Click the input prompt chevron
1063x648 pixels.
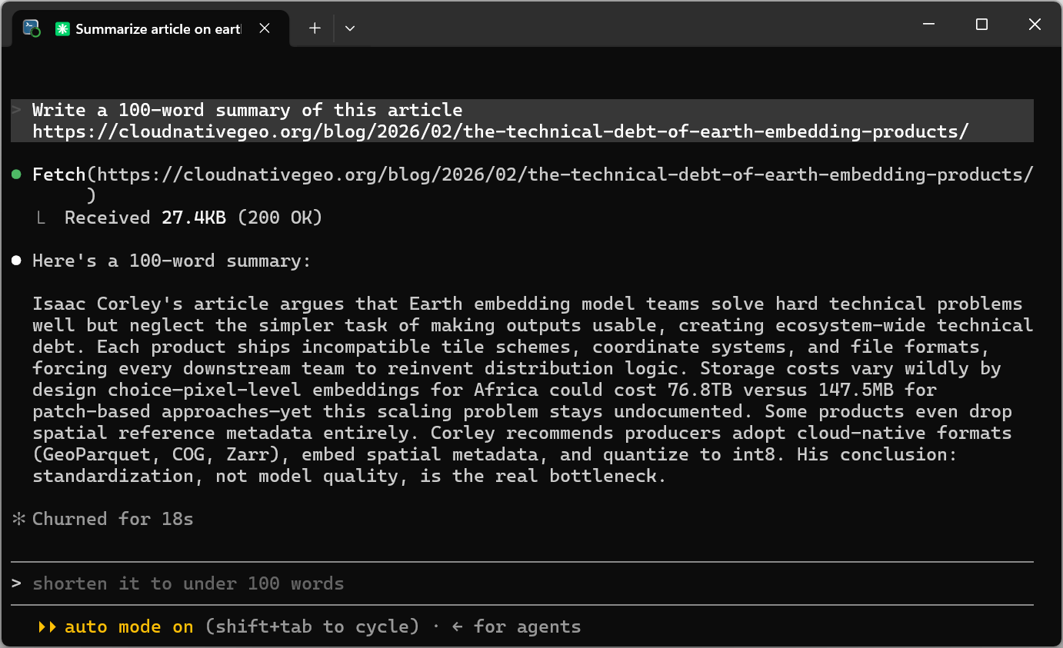16,583
